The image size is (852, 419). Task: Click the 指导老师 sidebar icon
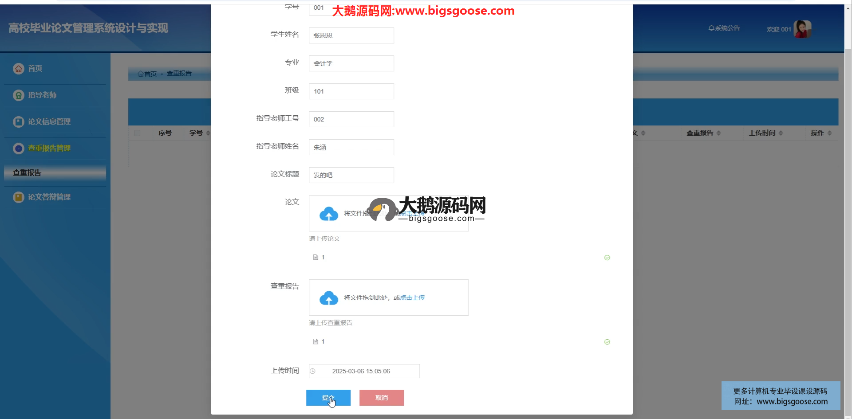click(x=19, y=95)
